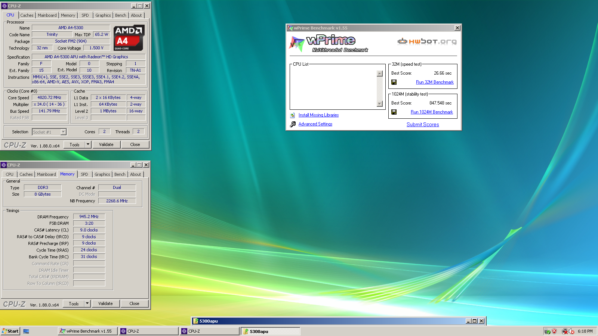
Task: Click the green shield tray icon
Action: click(547, 331)
